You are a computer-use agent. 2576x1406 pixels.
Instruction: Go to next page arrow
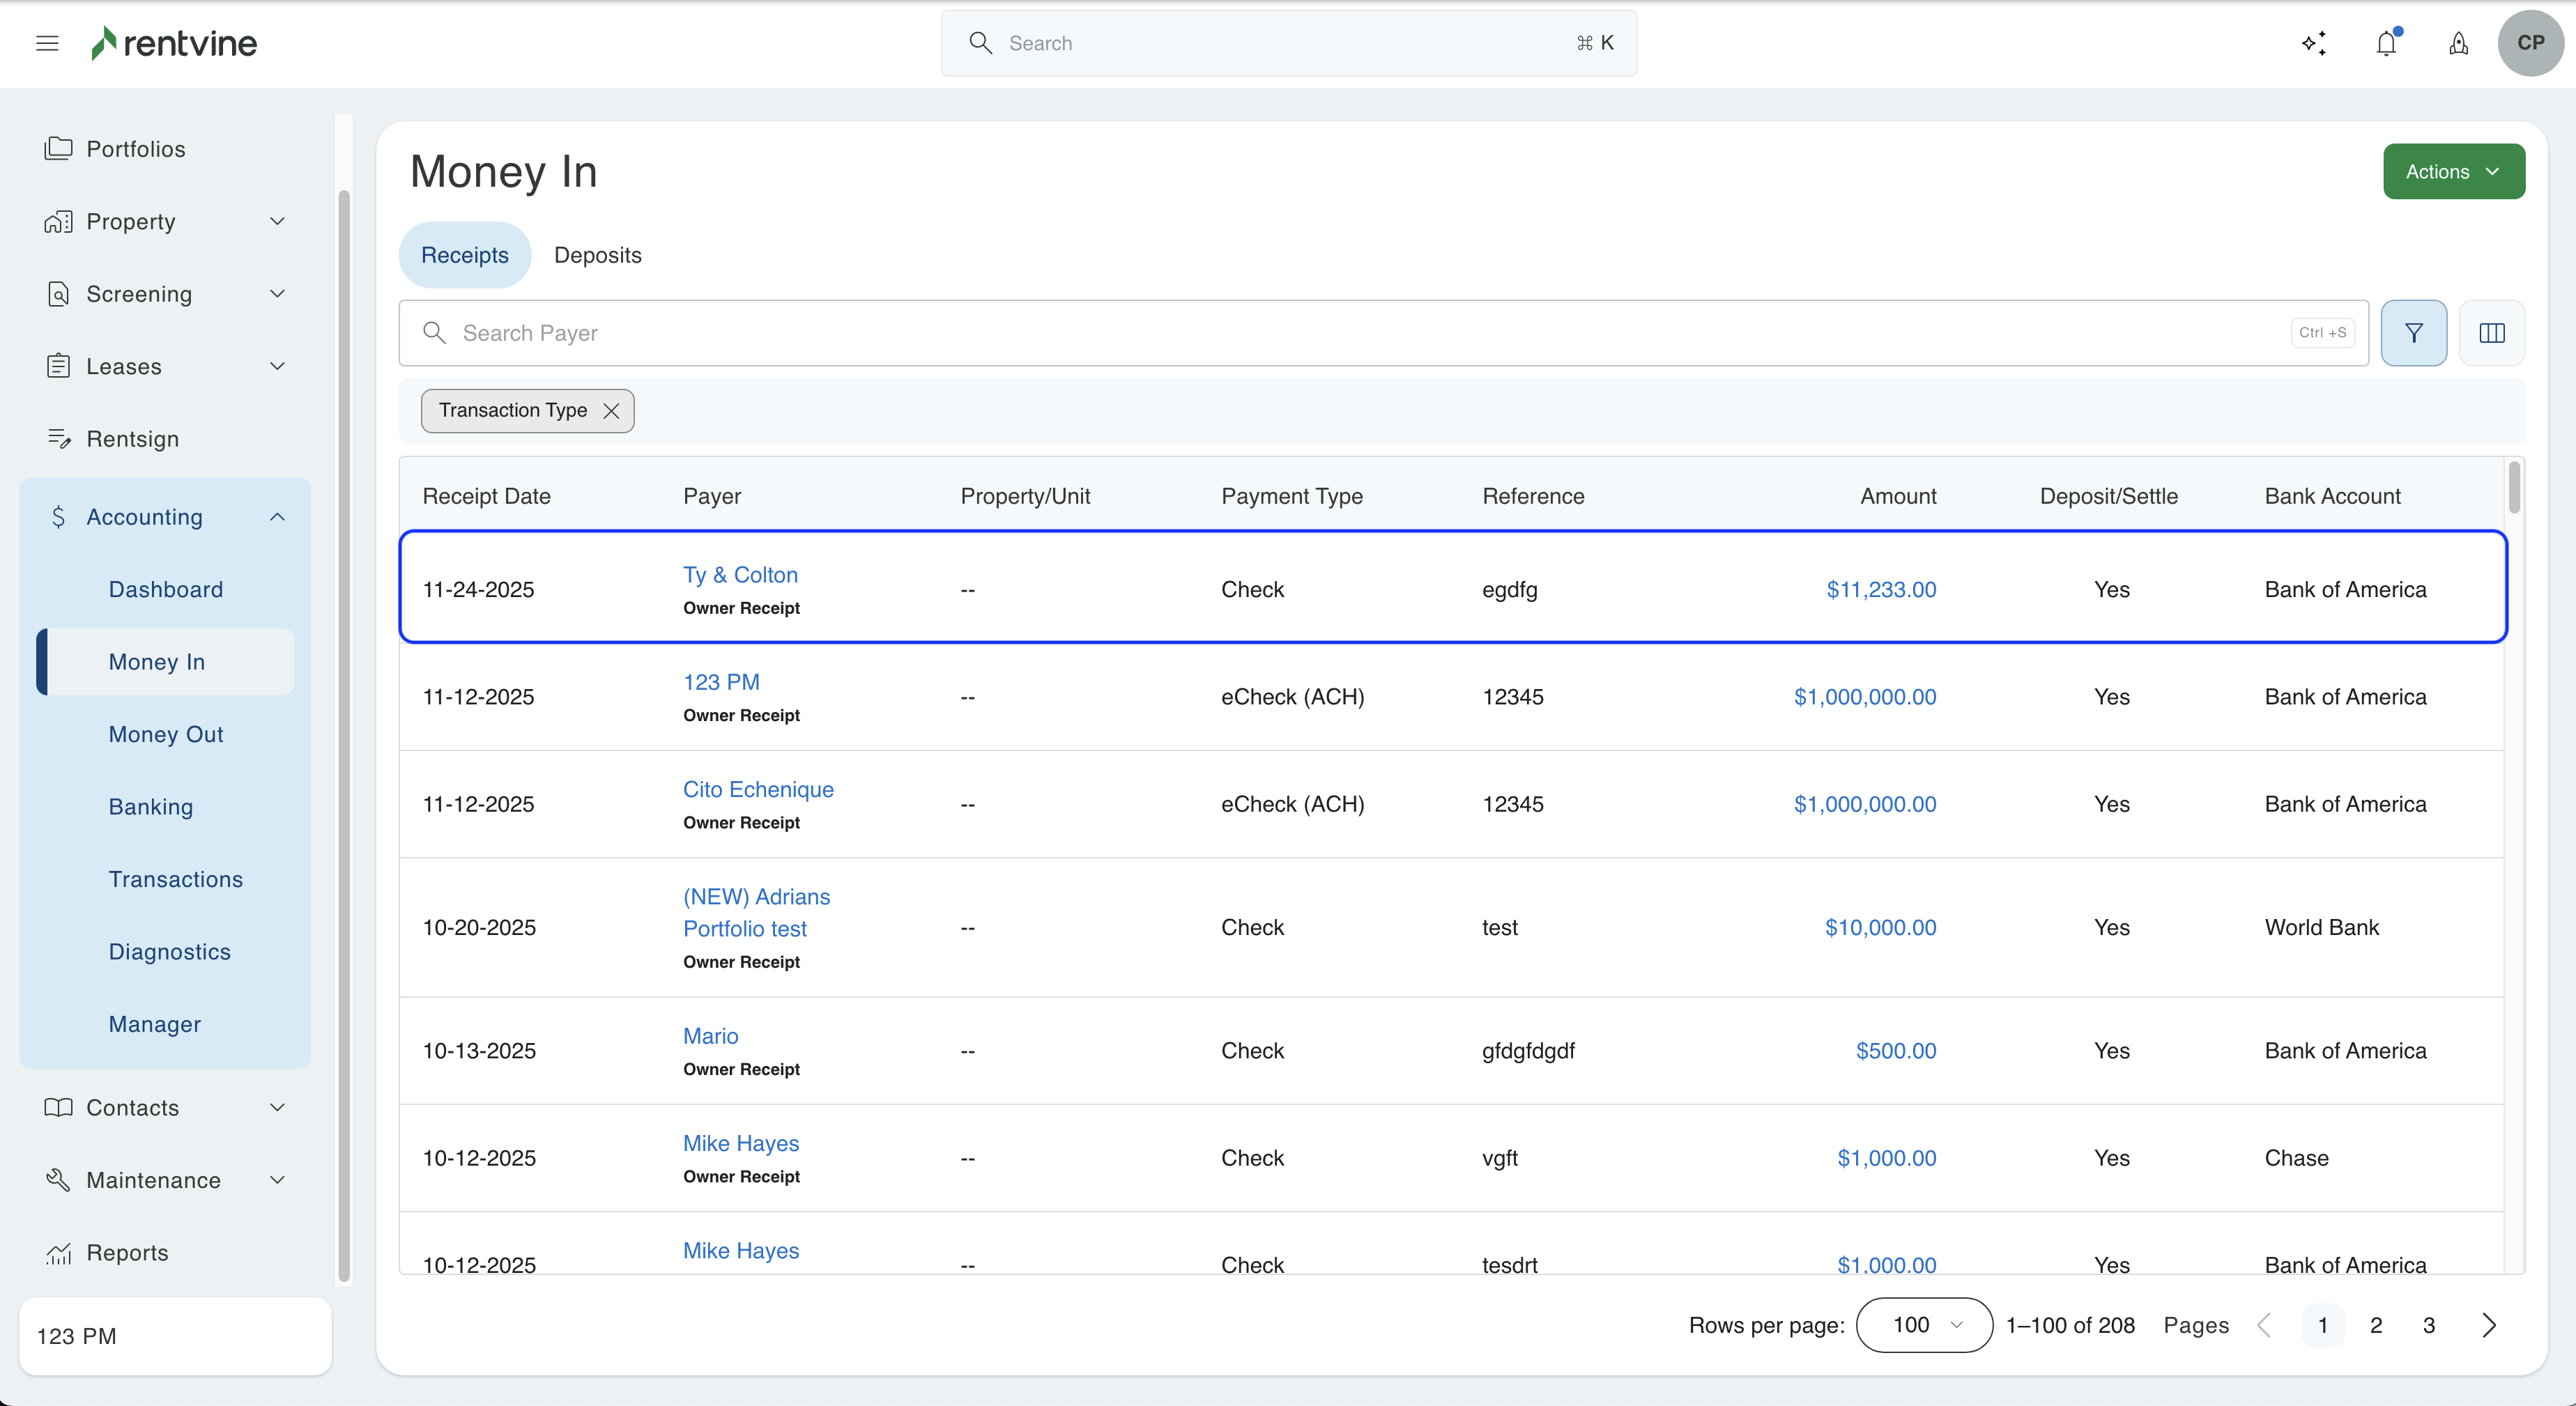tap(2489, 1325)
